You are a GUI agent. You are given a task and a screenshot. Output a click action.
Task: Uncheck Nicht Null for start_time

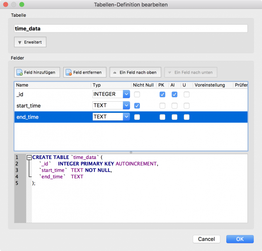point(137,106)
